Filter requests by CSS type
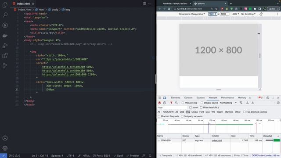This screenshot has height=158, width=281. [x=182, y=112]
